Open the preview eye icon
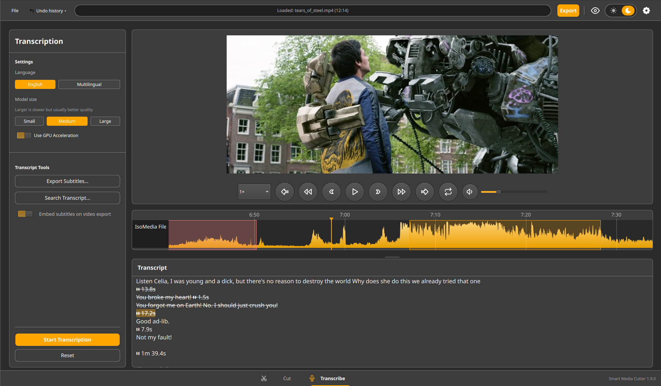This screenshot has height=386, width=661. click(x=595, y=11)
